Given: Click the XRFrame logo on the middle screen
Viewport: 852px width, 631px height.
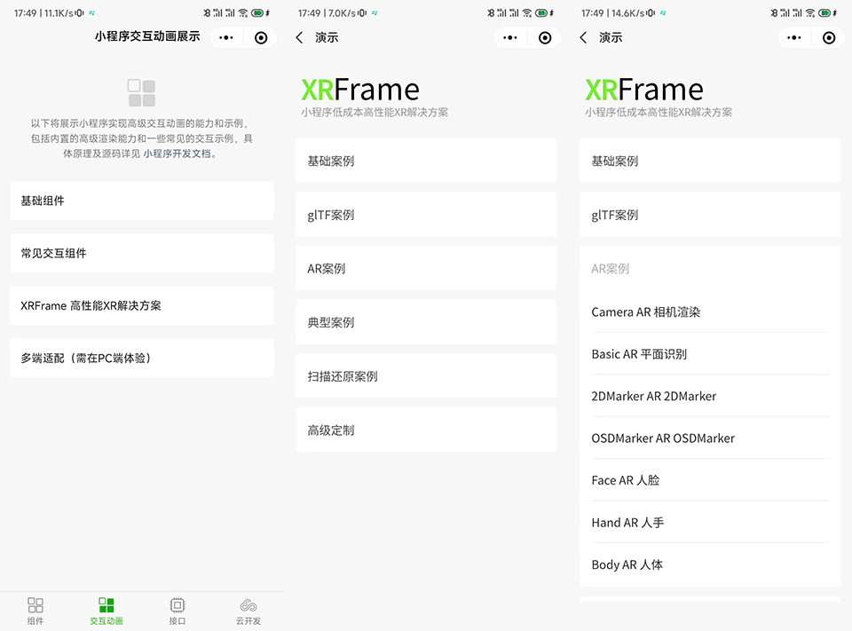Looking at the screenshot, I should (x=360, y=90).
